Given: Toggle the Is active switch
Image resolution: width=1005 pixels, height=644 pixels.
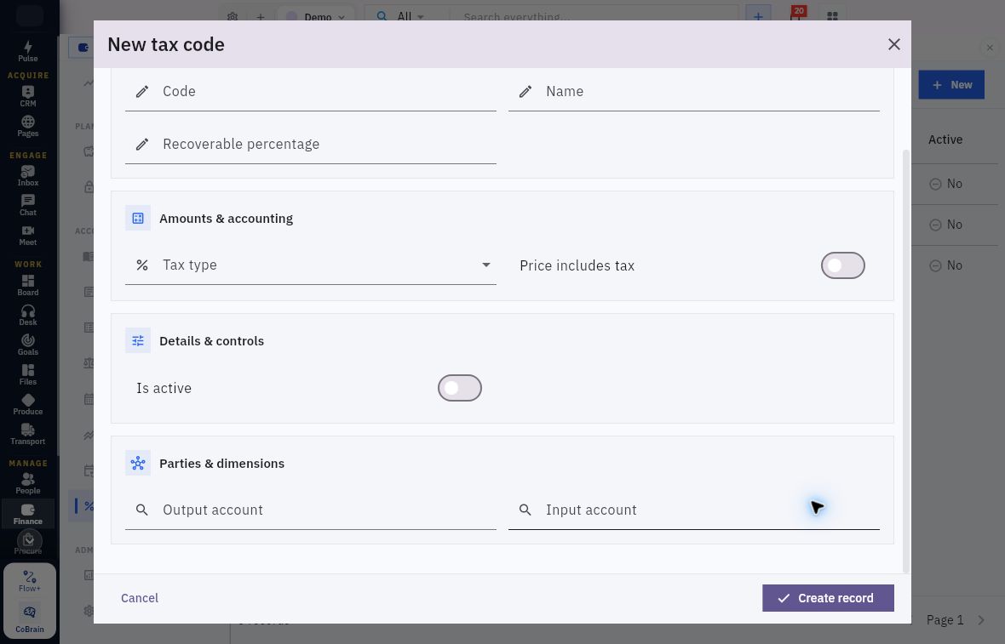Looking at the screenshot, I should [459, 388].
